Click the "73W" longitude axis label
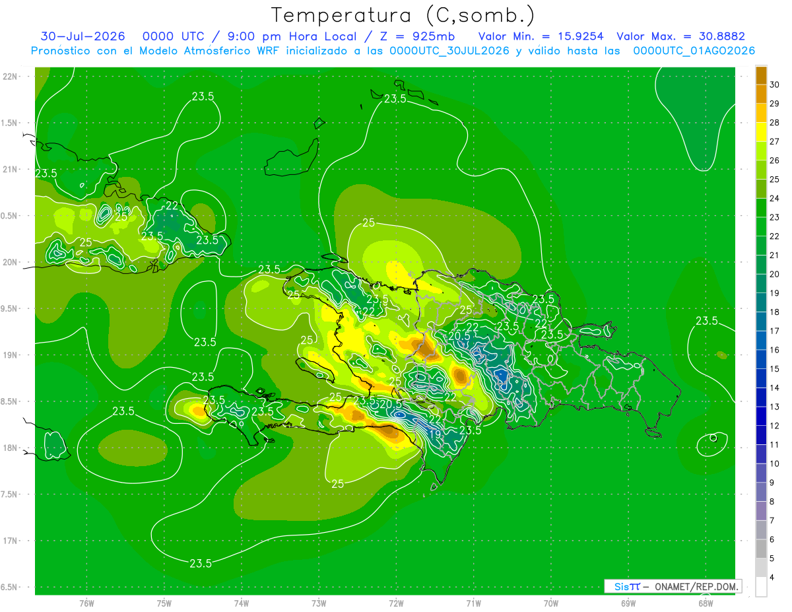This screenshot has height=612, width=792. 319,603
